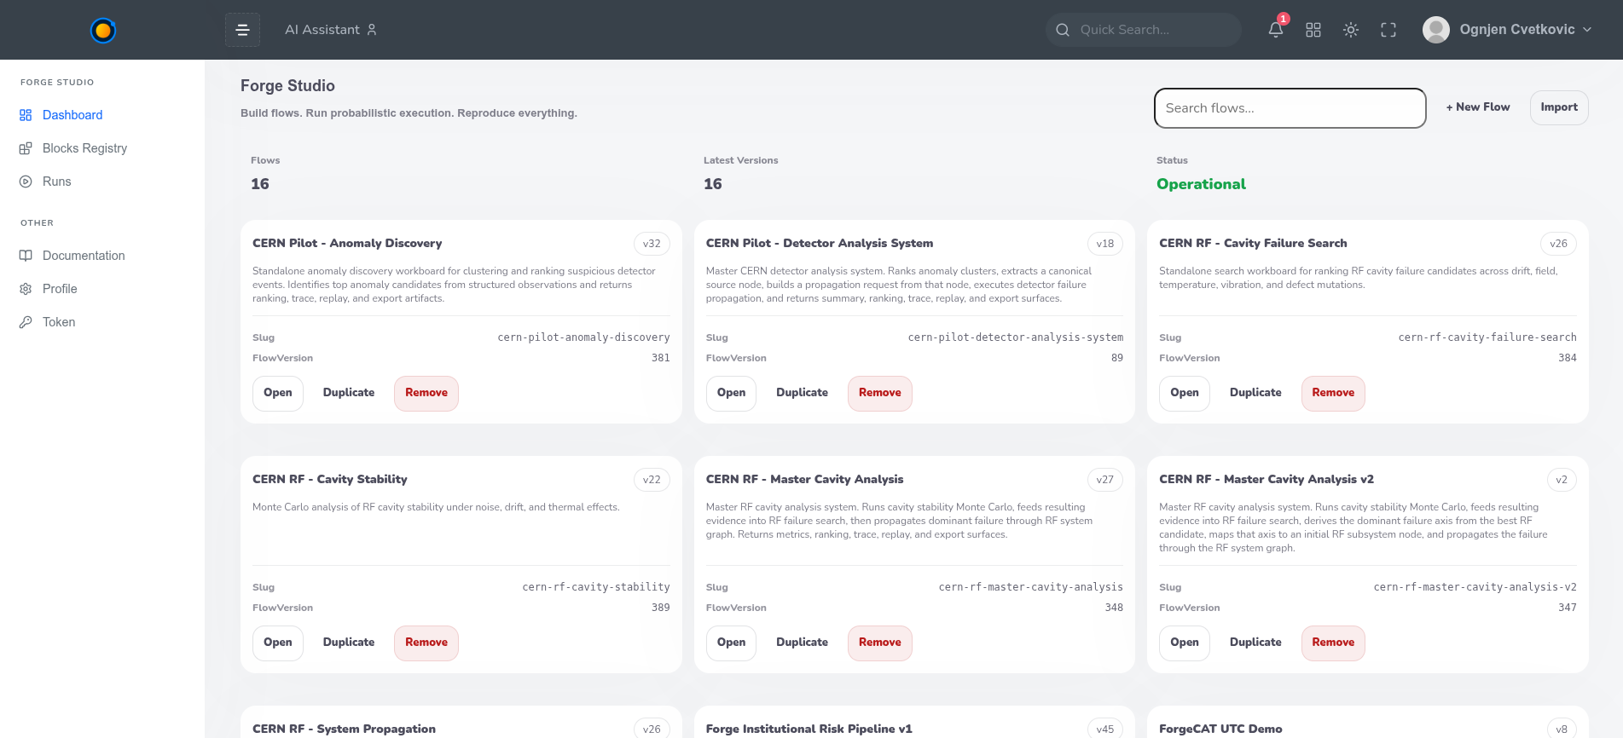Click the Import button
1623x738 pixels.
(x=1559, y=107)
